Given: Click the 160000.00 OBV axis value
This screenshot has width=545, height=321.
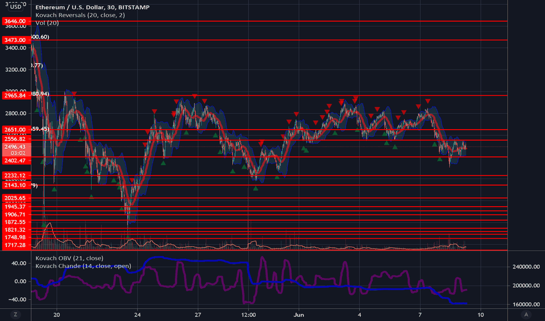Looking at the screenshot, I should tap(526, 304).
